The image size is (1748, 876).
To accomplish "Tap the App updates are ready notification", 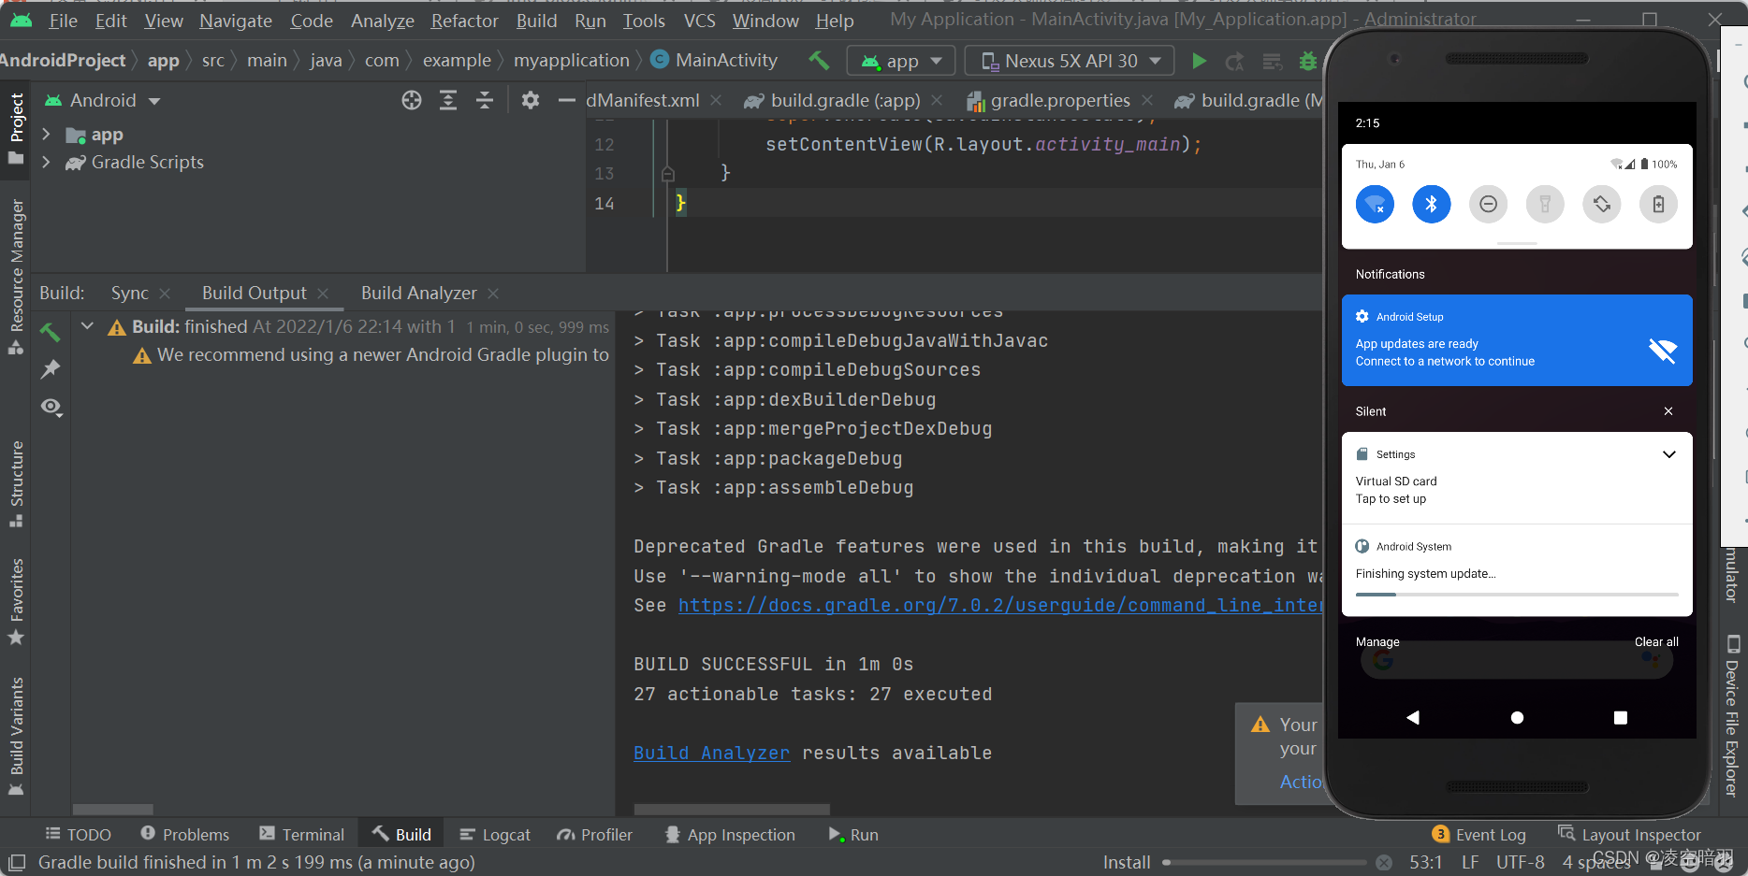I will [x=1517, y=340].
